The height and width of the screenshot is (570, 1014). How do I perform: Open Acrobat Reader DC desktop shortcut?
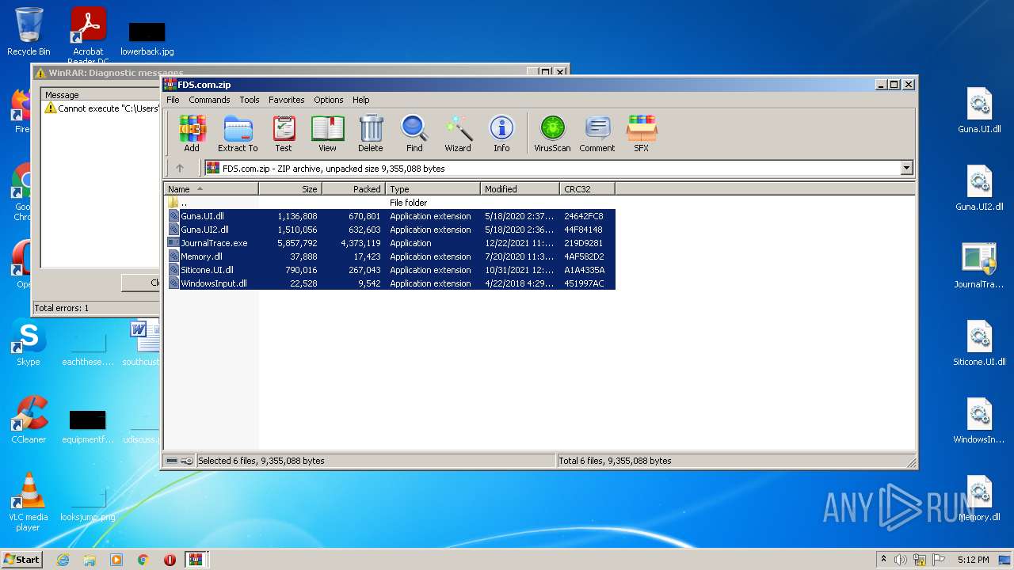tap(89, 35)
